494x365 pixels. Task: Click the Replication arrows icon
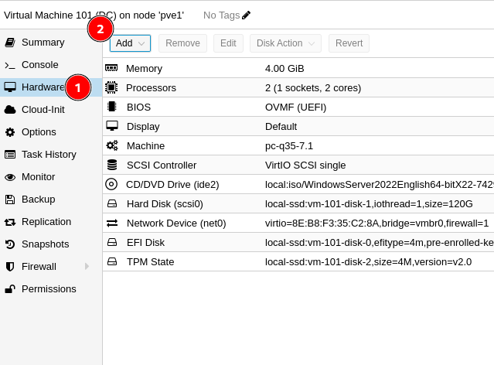10,222
